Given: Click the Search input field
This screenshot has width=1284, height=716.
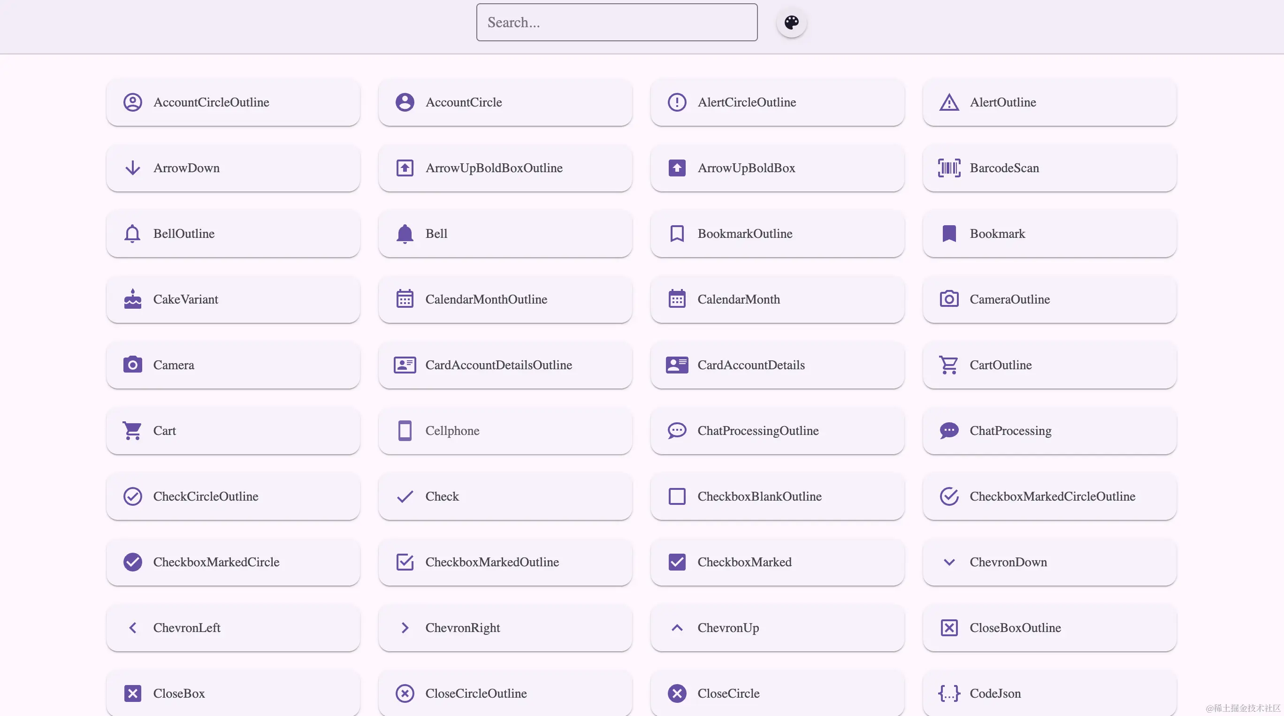Looking at the screenshot, I should (616, 23).
